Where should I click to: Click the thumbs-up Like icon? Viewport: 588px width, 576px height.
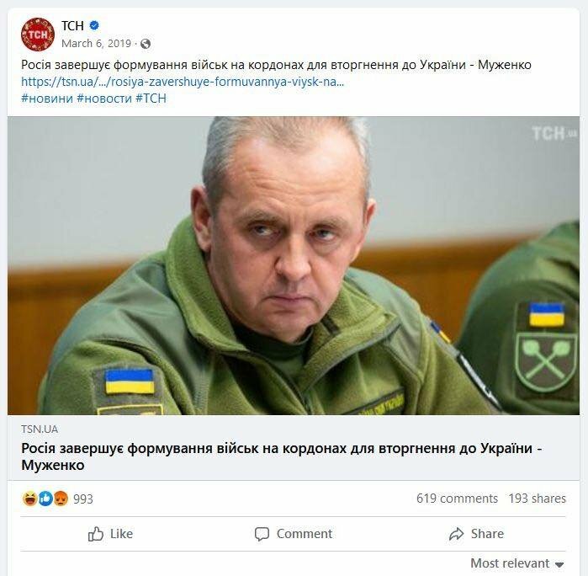click(96, 534)
